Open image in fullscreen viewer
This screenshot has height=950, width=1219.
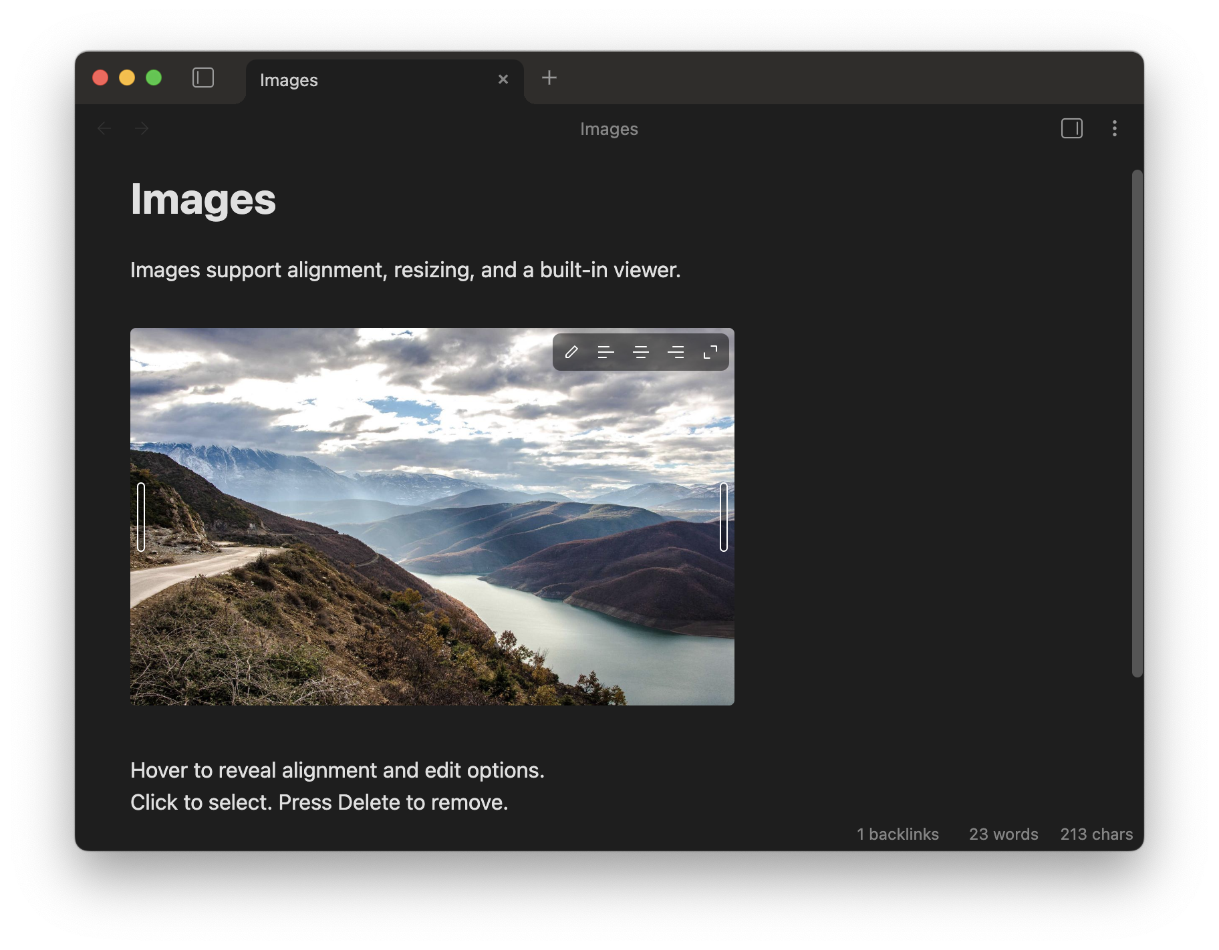710,352
